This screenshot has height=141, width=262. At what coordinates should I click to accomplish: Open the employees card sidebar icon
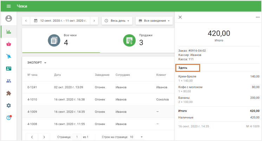pos(8,69)
